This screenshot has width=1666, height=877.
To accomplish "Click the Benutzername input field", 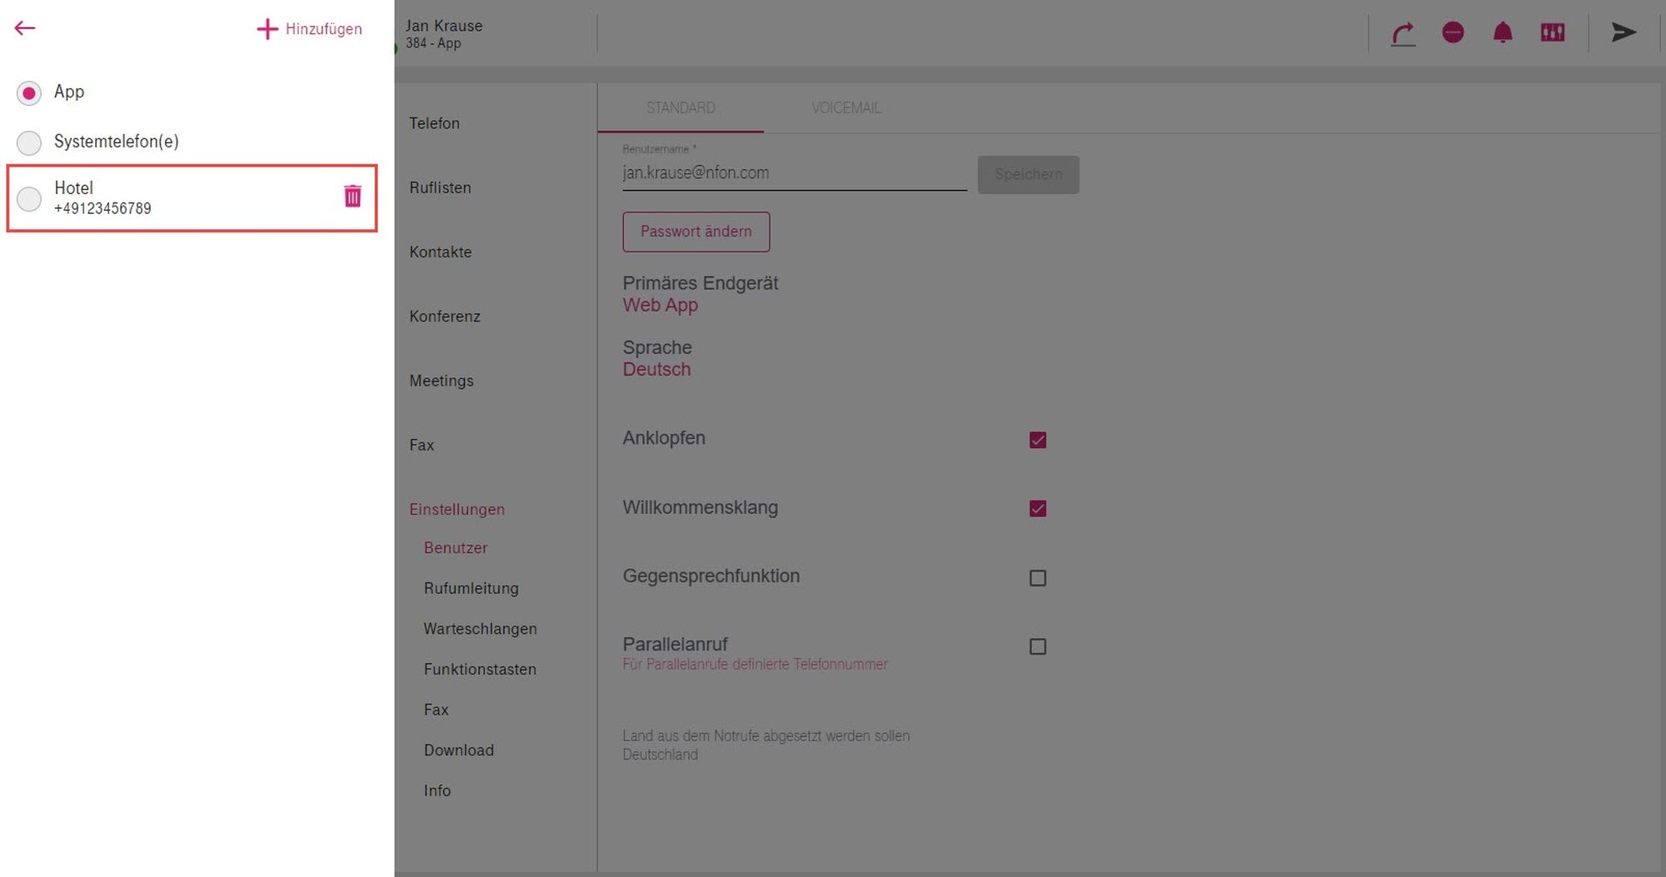I will pyautogui.click(x=793, y=173).
